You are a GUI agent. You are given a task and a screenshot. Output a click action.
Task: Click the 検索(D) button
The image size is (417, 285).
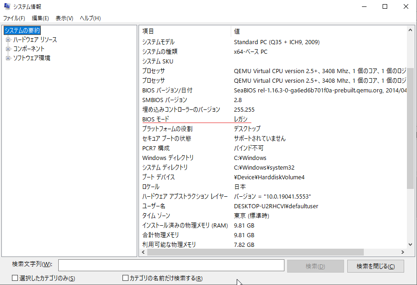316,266
